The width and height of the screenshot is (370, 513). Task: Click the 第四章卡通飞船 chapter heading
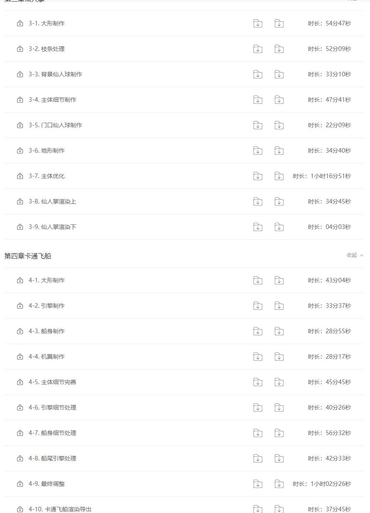coord(28,256)
